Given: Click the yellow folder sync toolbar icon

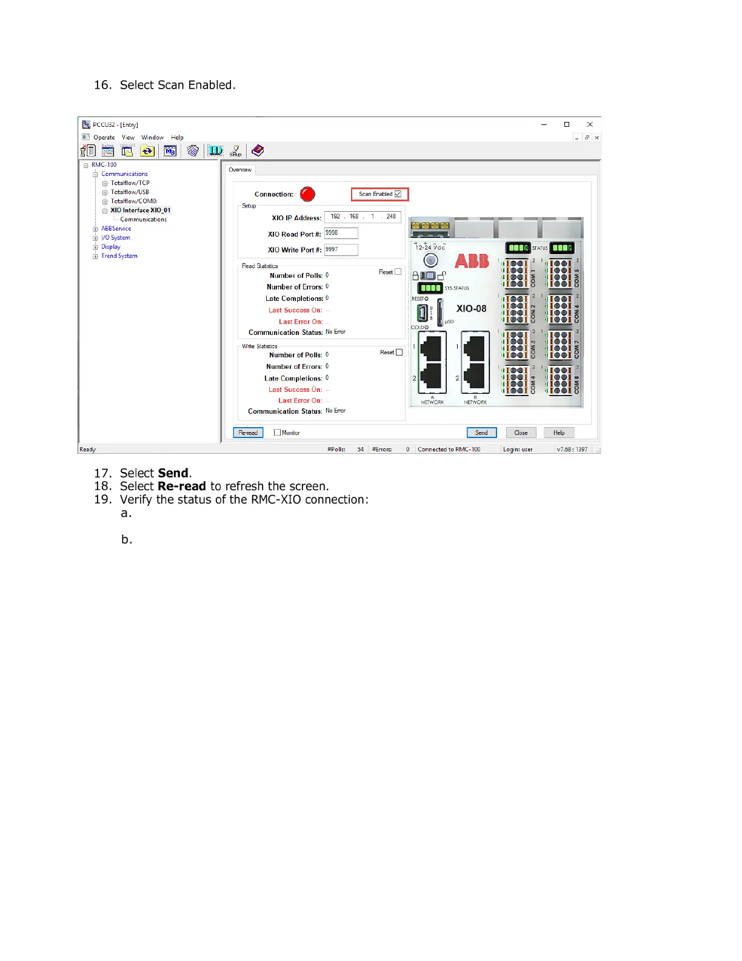Looking at the screenshot, I should coord(147,151).
